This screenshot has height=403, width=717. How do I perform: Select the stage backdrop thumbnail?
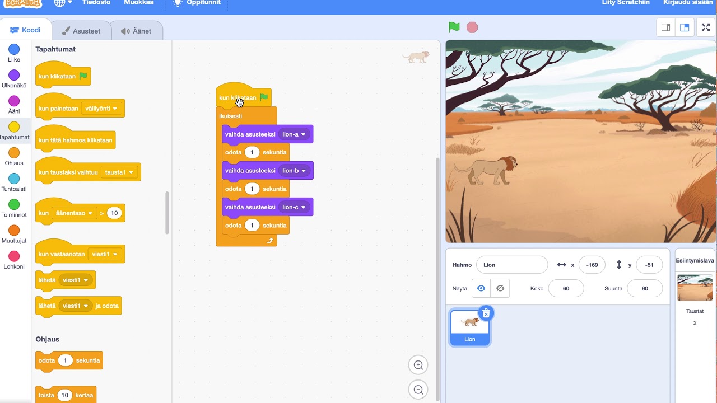pos(695,288)
